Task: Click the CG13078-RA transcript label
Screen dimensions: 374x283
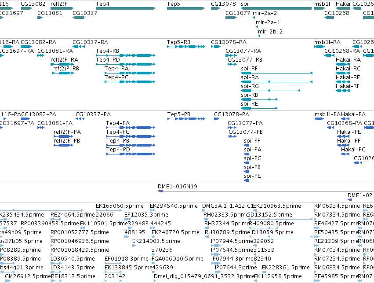Action: 229,42
